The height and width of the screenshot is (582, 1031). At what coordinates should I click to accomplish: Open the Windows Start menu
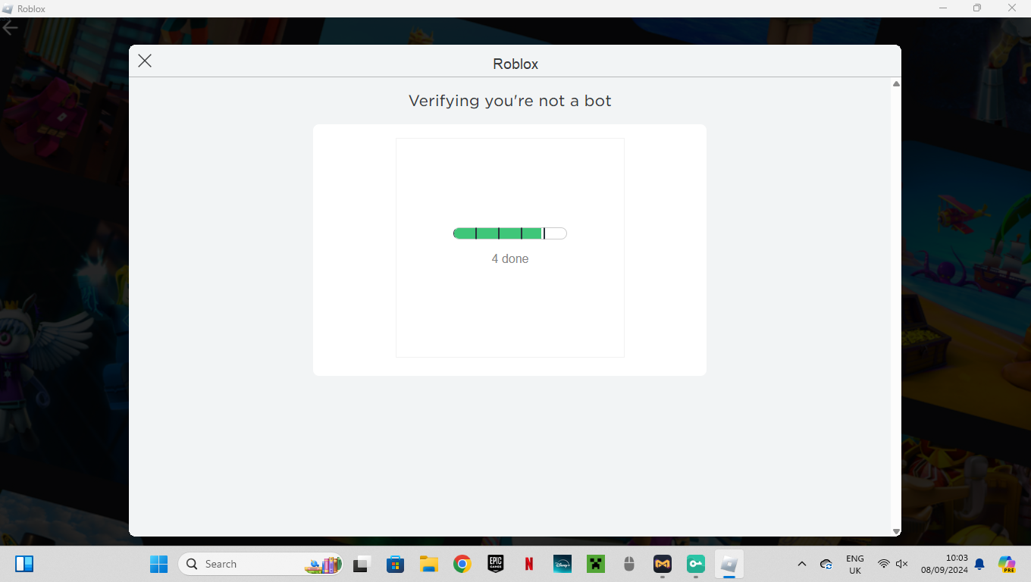(x=158, y=564)
